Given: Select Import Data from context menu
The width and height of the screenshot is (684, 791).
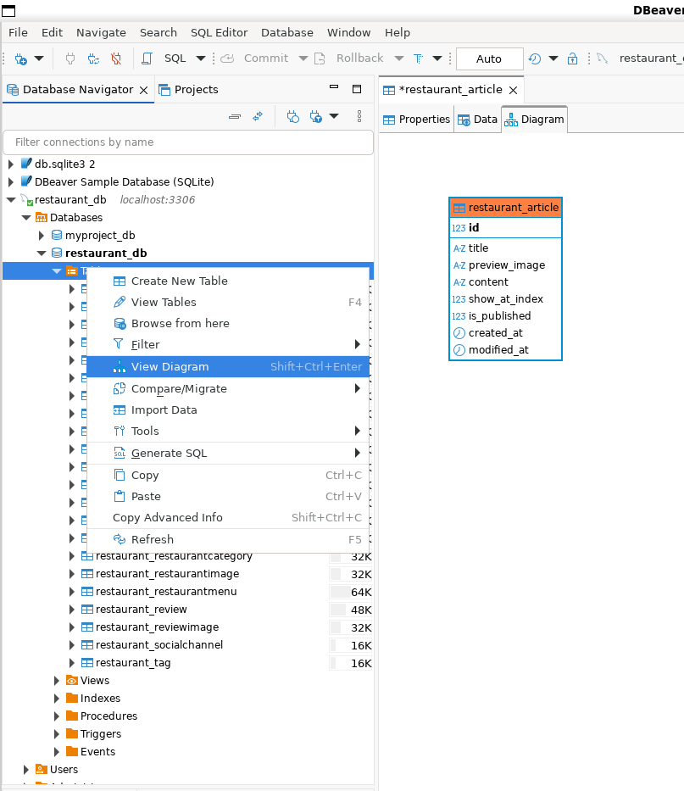Looking at the screenshot, I should [x=228, y=410].
